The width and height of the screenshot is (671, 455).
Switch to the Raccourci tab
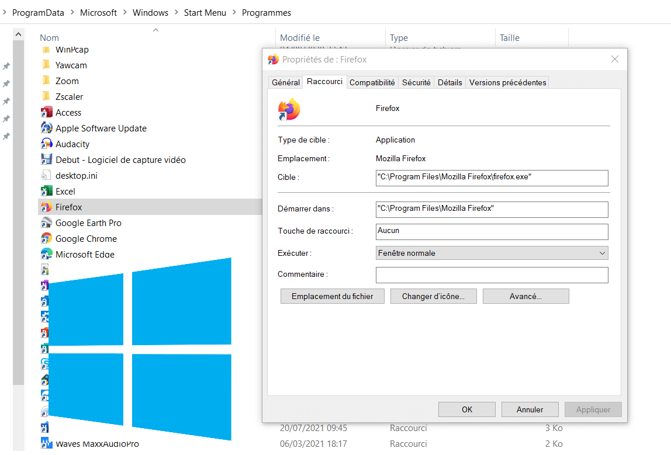pos(324,81)
